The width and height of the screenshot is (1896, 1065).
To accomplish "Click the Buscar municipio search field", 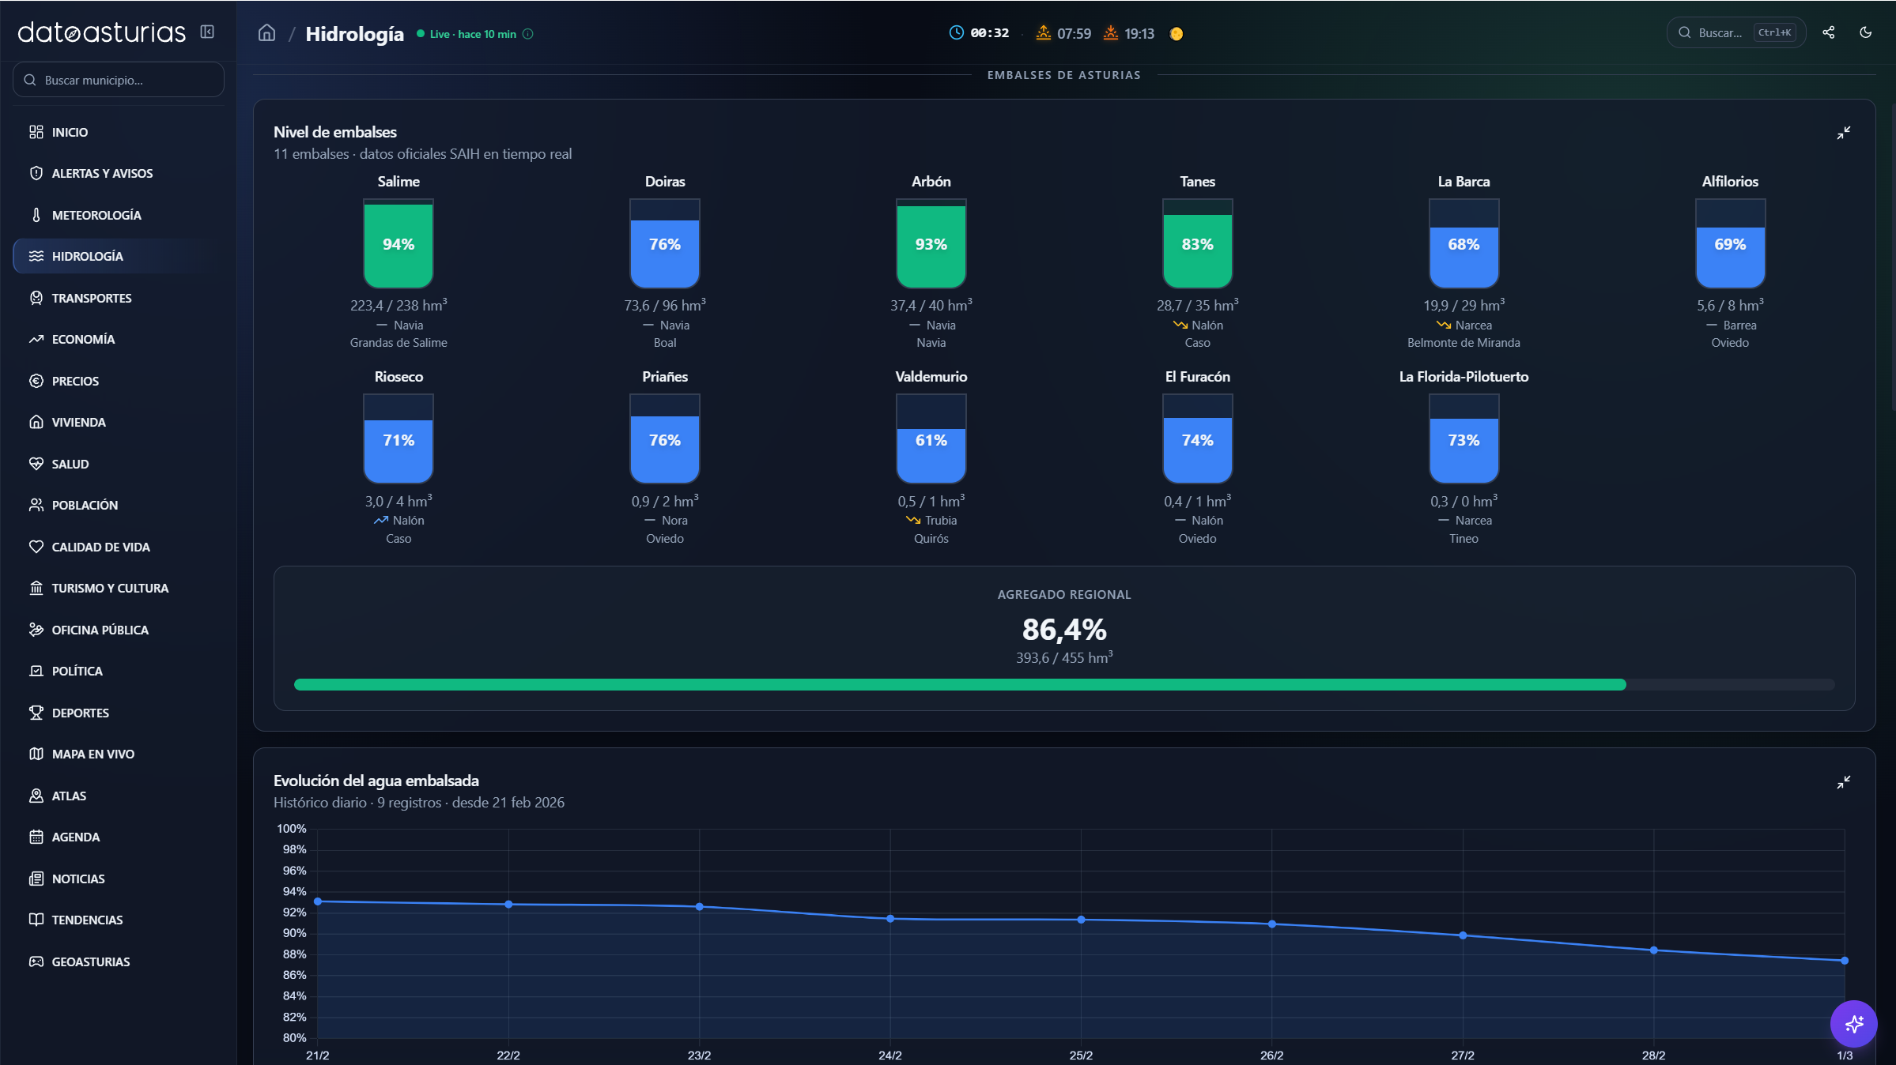I will pyautogui.click(x=119, y=80).
